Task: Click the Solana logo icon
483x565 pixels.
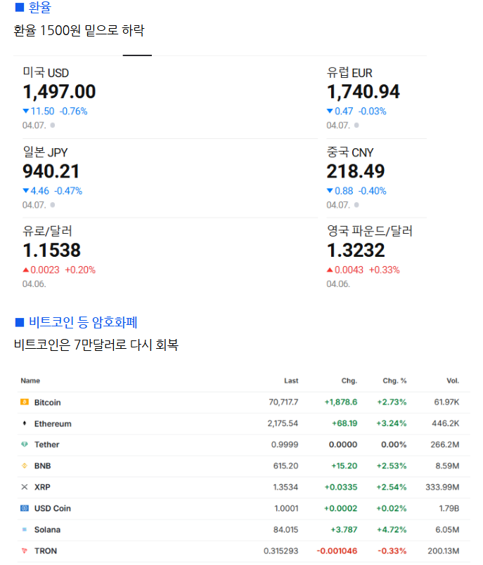Action: (x=25, y=529)
